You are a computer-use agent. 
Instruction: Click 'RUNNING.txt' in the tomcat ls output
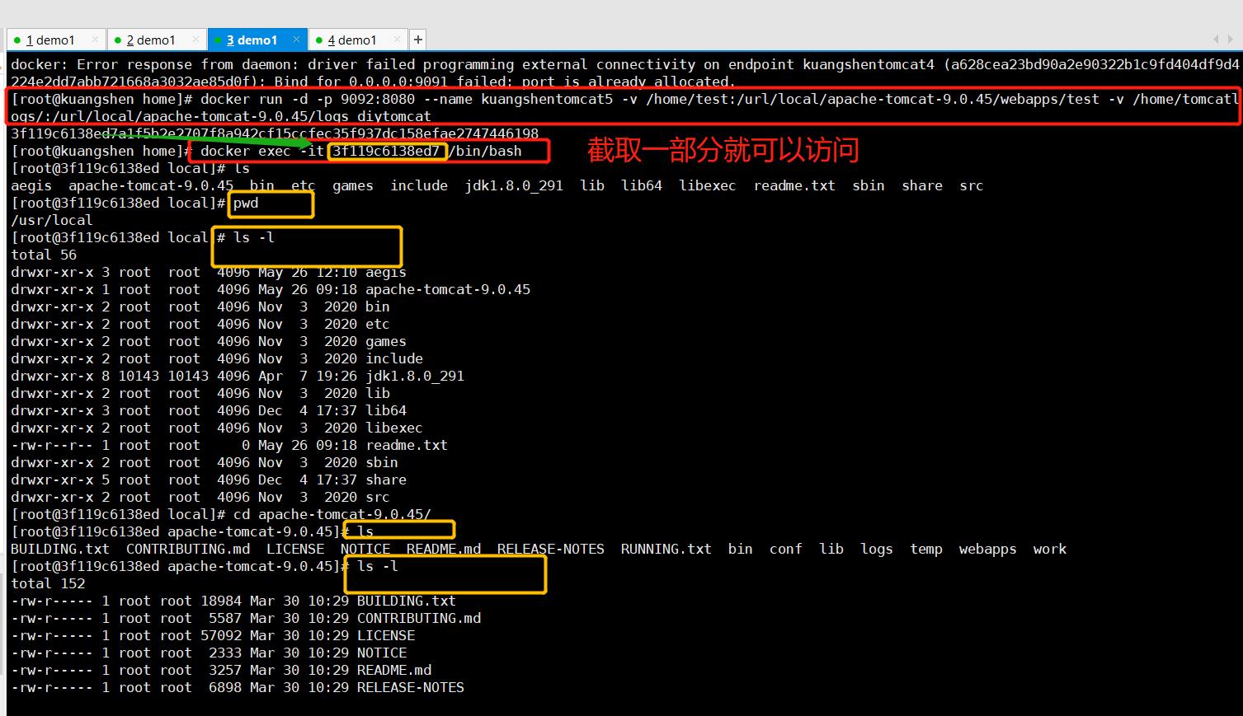[x=666, y=549]
